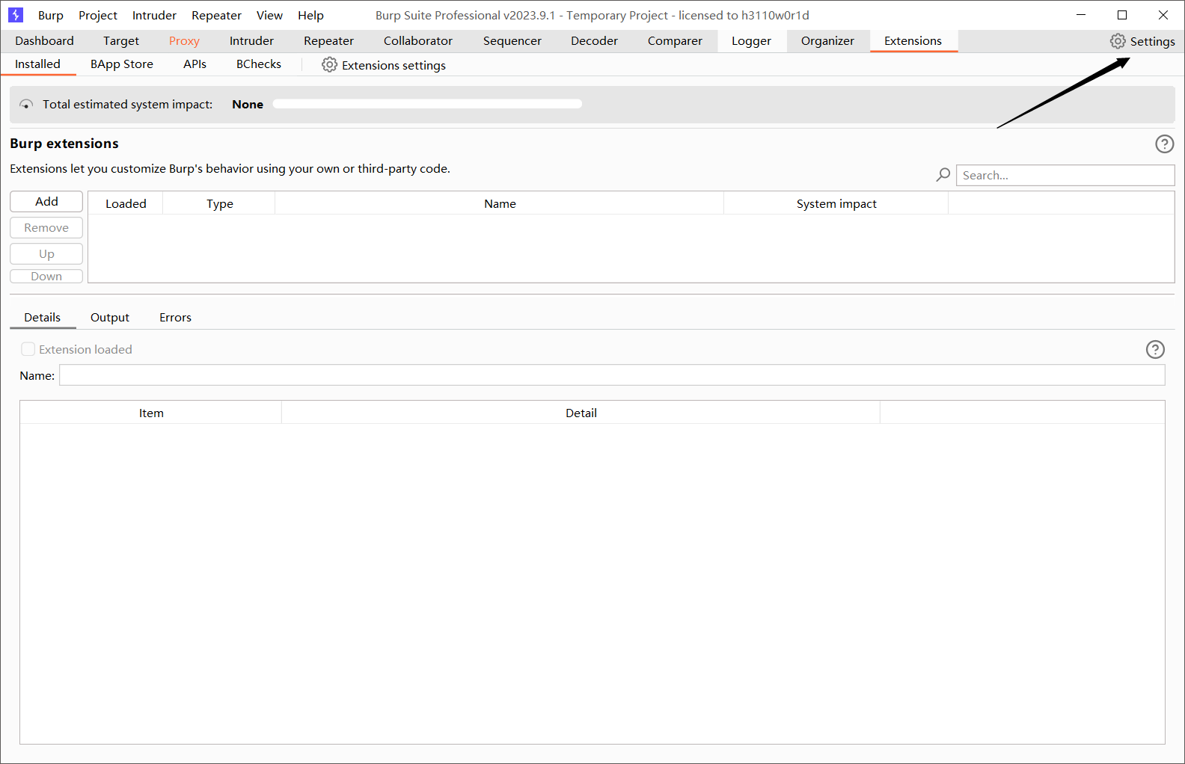Focus the extensions Search field
The height and width of the screenshot is (764, 1185).
[1065, 175]
